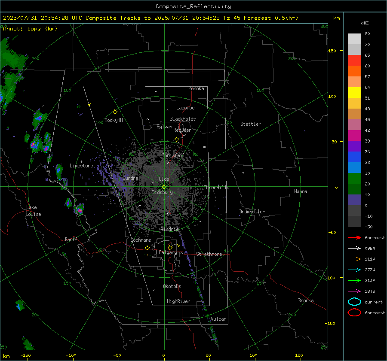Click the Sundre city label
Viewport: 387px width, 361px height.
coord(131,178)
